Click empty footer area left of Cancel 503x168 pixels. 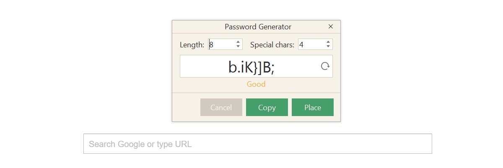186,107
